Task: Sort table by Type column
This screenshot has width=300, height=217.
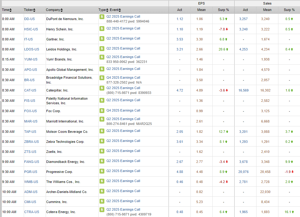Action: (x=103, y=10)
